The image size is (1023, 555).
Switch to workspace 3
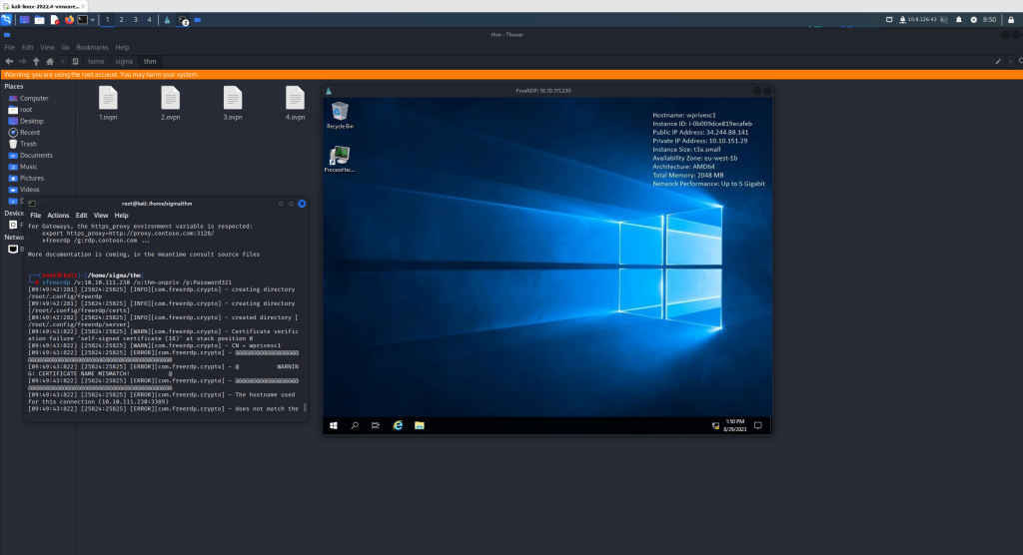point(136,20)
